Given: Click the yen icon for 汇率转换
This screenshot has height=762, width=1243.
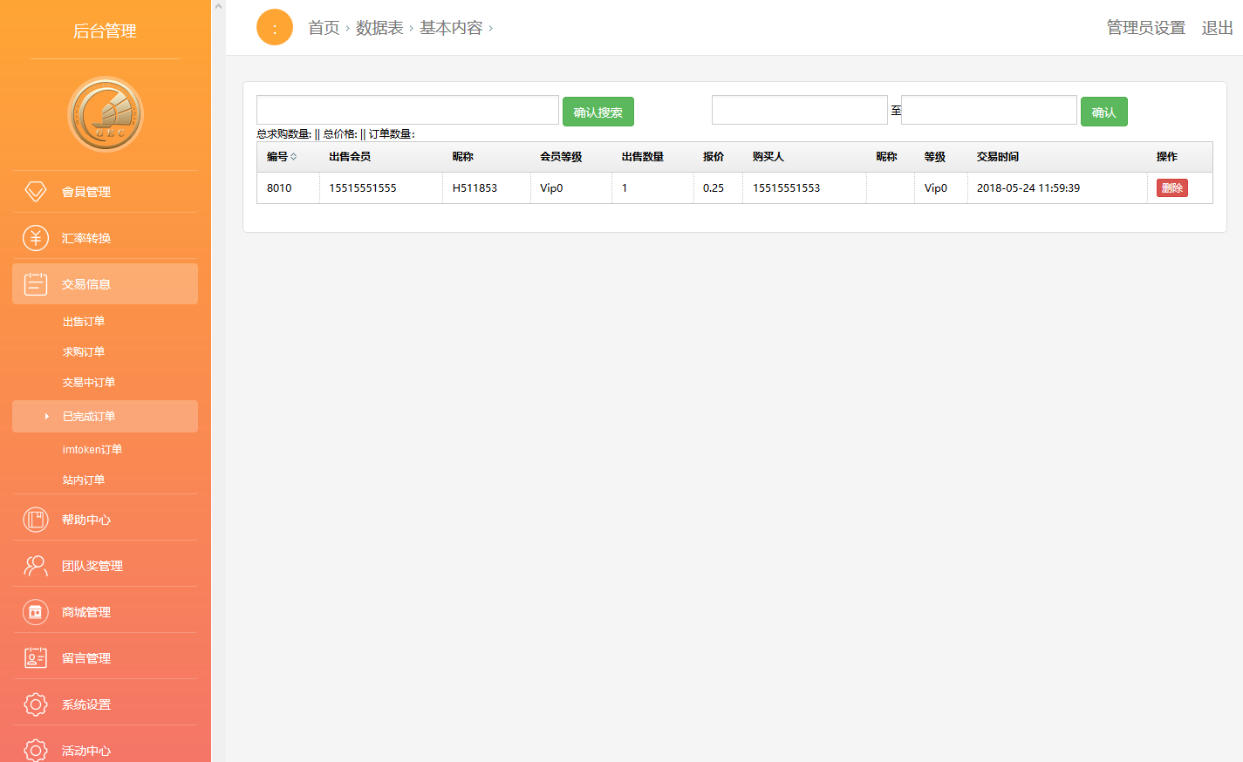Looking at the screenshot, I should [36, 238].
